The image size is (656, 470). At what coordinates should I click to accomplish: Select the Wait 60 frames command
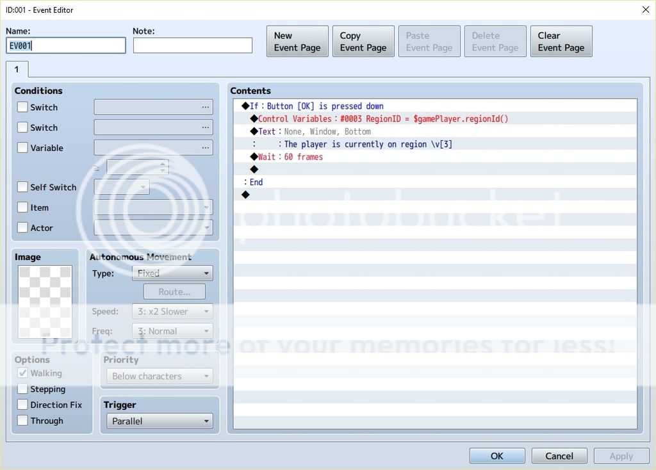290,157
